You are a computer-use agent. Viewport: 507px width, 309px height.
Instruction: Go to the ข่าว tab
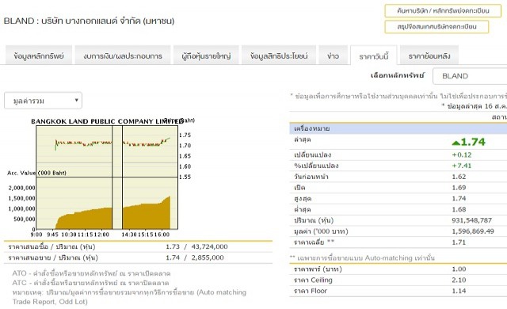point(333,55)
